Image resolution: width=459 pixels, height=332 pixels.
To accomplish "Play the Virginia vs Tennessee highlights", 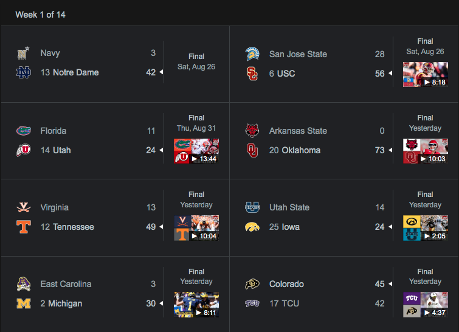I will (196, 227).
